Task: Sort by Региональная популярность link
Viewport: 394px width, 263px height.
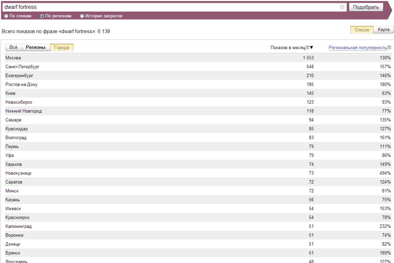Action: pyautogui.click(x=357, y=48)
